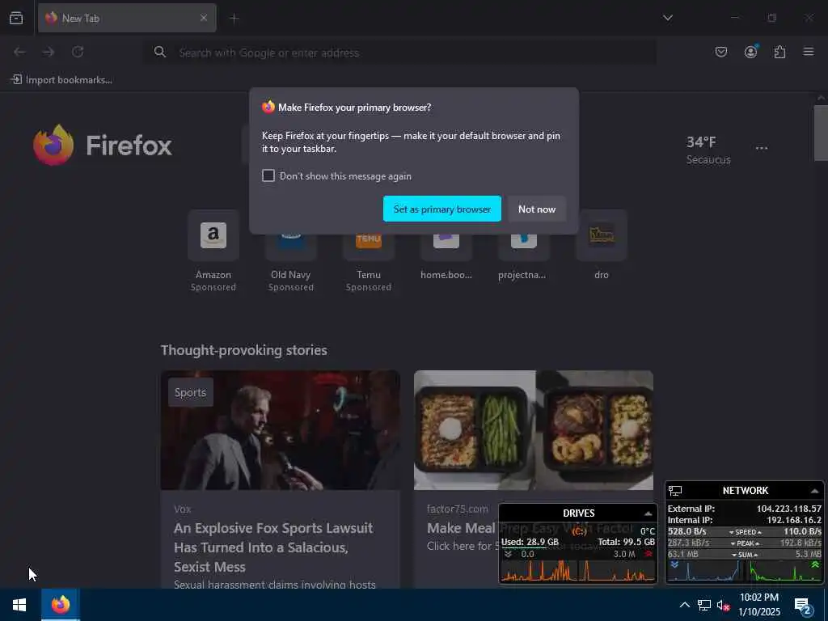The width and height of the screenshot is (828, 621).
Task: Click the NETWORK widget monitor icon
Action: (675, 491)
